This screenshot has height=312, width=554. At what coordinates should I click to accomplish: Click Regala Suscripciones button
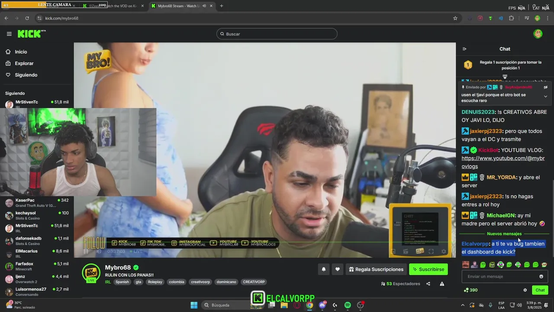(376, 269)
